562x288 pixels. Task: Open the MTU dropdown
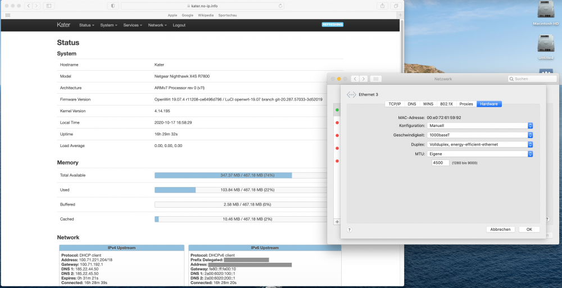pyautogui.click(x=480, y=154)
